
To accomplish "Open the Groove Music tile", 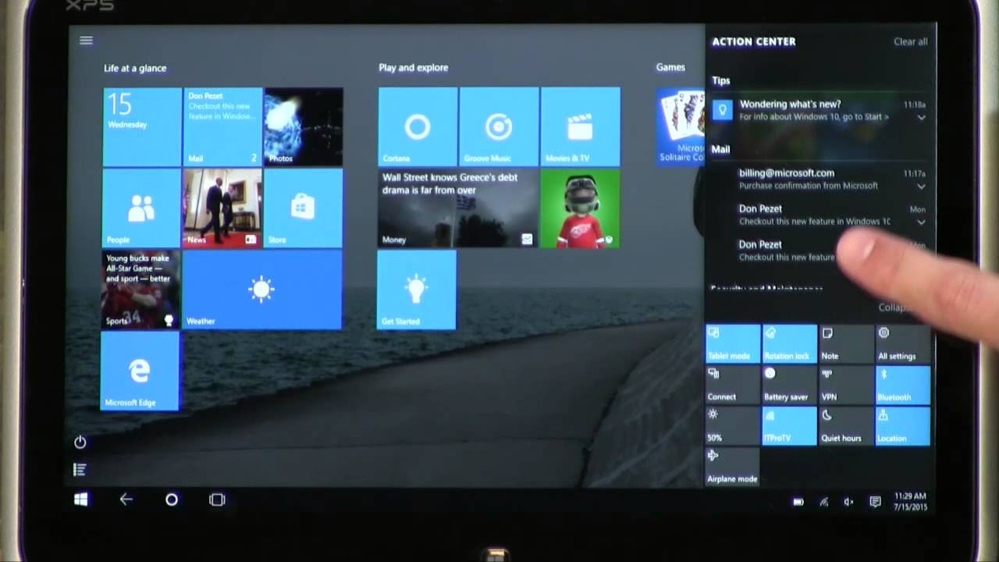I will tap(499, 126).
